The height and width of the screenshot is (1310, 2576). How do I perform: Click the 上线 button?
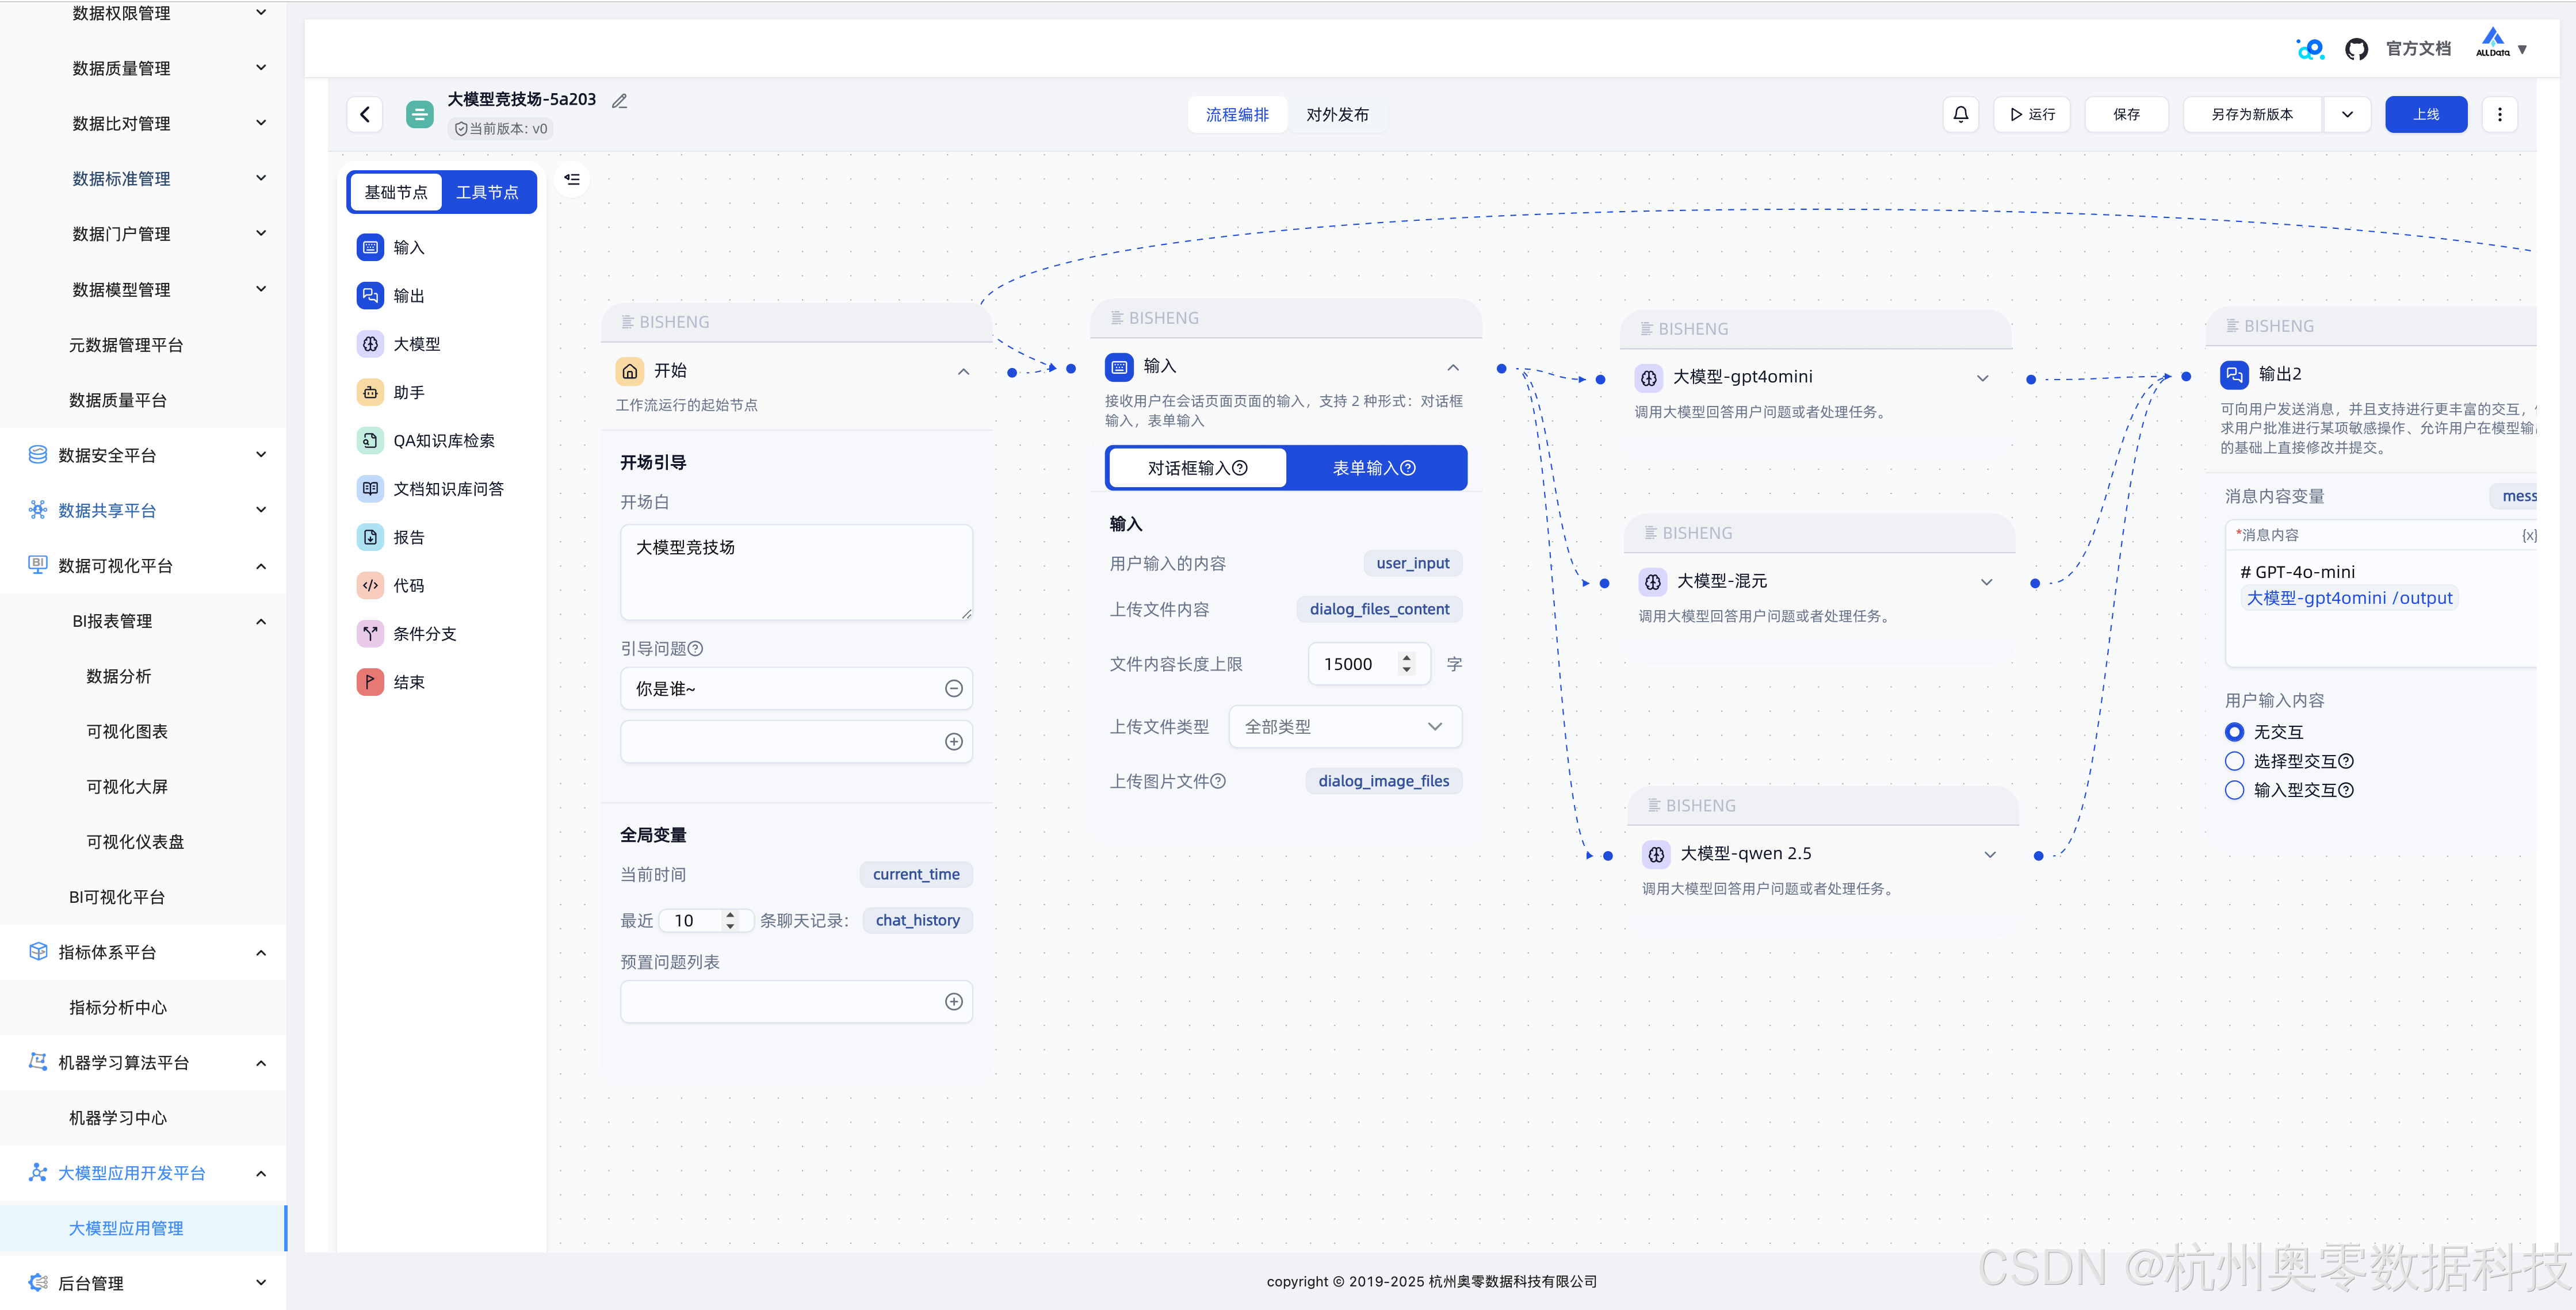click(x=2425, y=114)
